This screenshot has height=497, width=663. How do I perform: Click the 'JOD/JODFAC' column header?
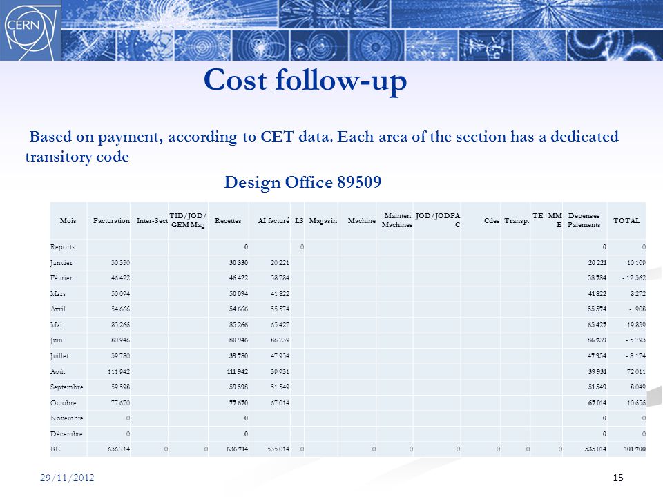pos(438,220)
